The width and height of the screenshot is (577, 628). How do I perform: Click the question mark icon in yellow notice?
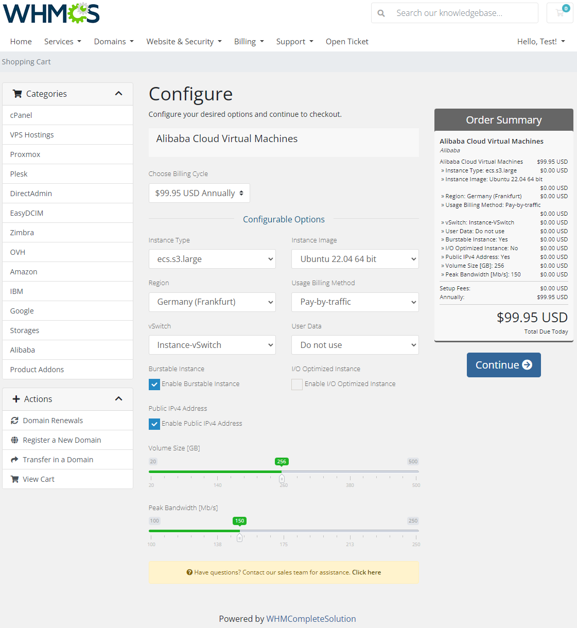pos(189,572)
